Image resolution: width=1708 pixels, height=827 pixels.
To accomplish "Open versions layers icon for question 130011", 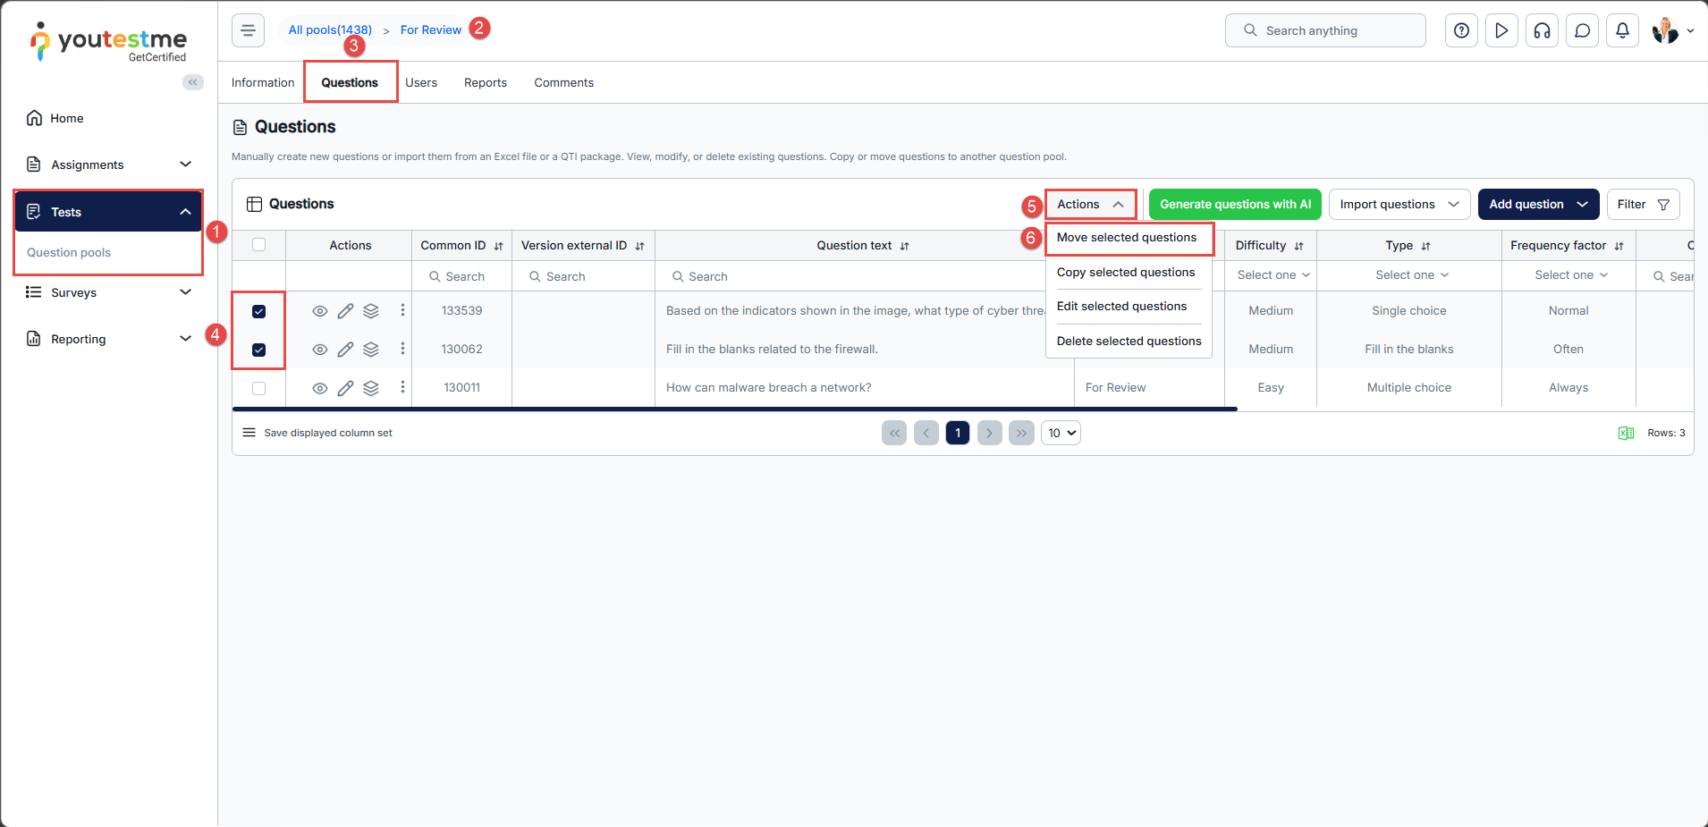I will (371, 388).
